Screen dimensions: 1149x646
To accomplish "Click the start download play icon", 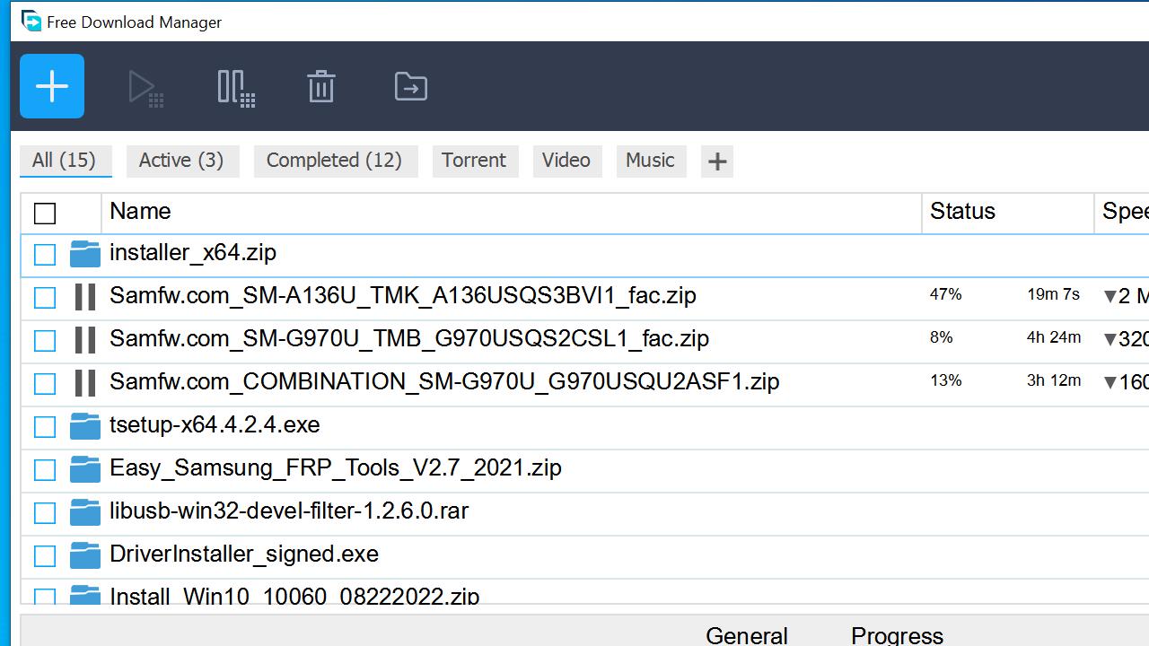I will (x=145, y=88).
